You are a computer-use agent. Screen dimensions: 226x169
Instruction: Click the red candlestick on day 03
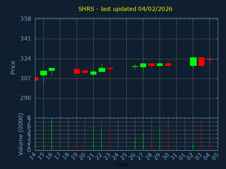201,62
